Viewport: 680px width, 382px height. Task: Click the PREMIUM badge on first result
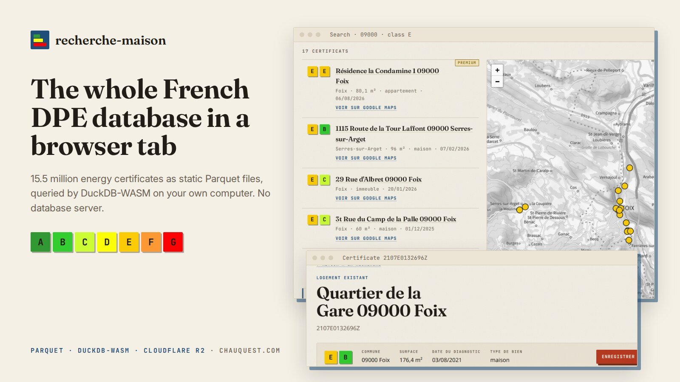pos(467,63)
